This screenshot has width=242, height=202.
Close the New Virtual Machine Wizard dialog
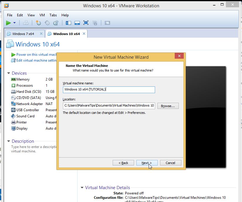coord(179,56)
